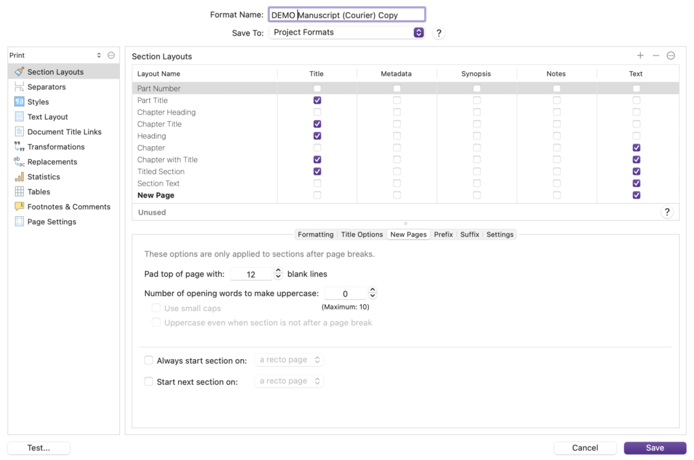The width and height of the screenshot is (694, 460).
Task: Save the compile format
Action: point(654,448)
